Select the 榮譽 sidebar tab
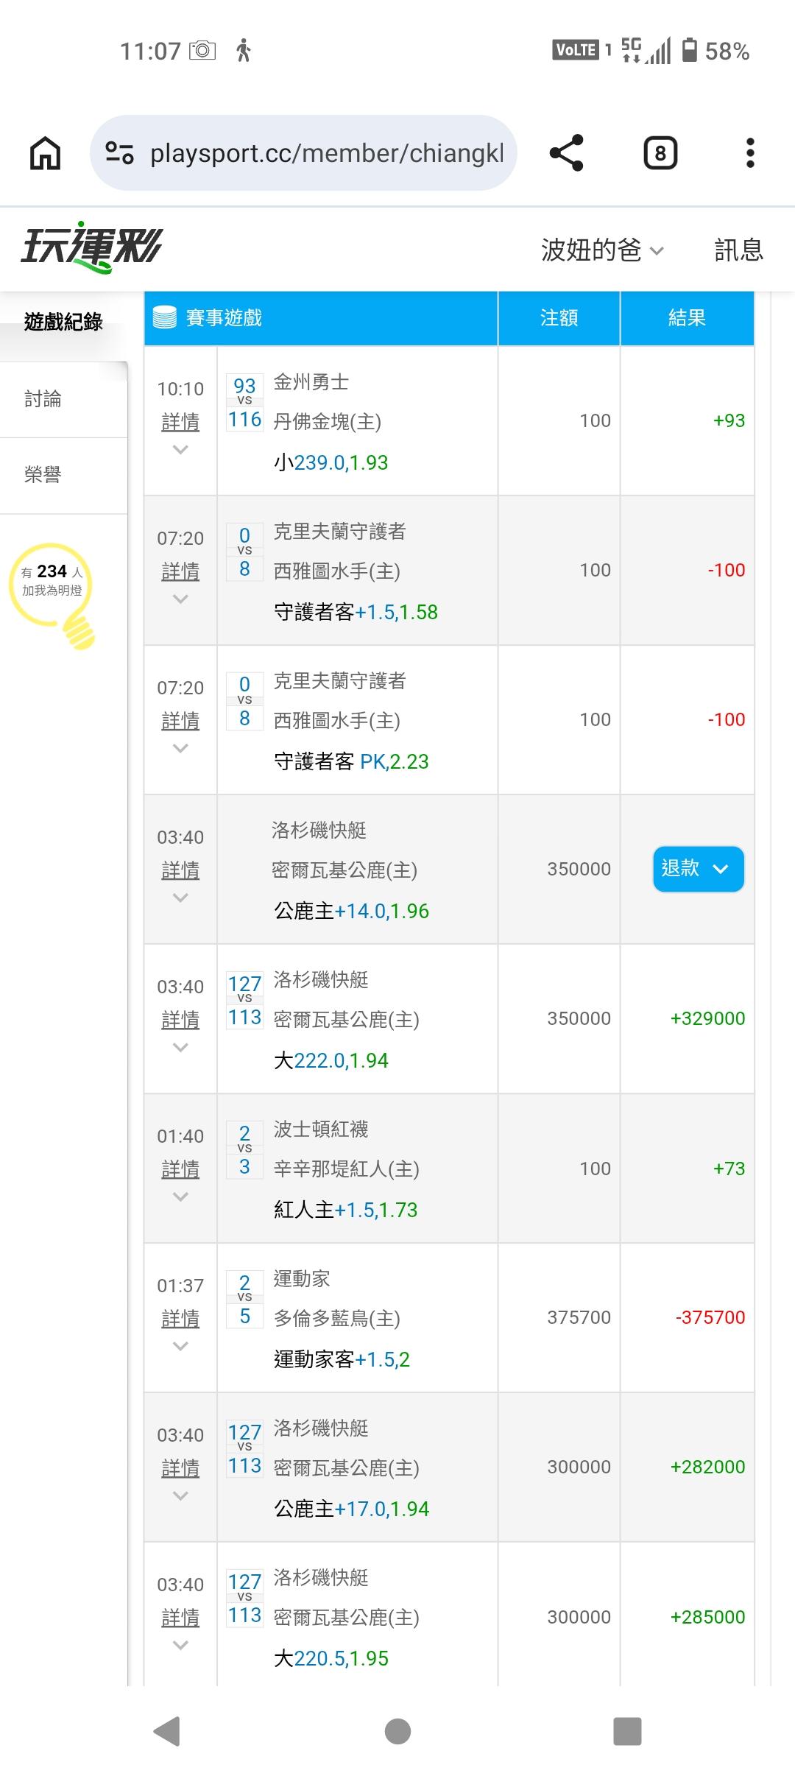The image size is (795, 1776). pos(43,475)
